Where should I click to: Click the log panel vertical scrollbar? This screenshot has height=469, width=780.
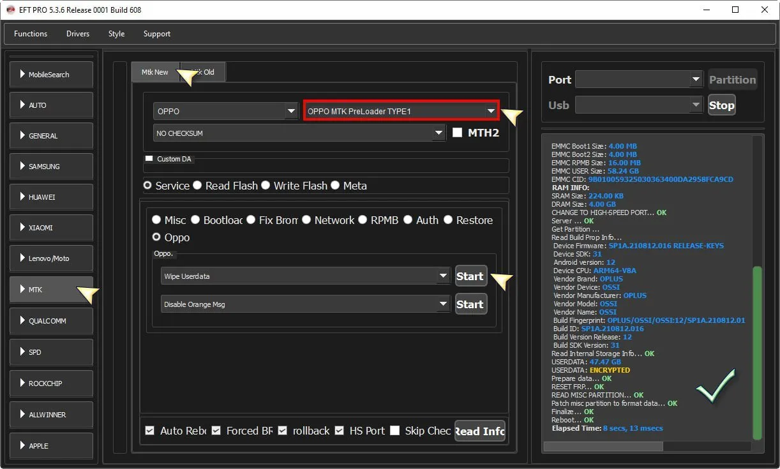757,351
